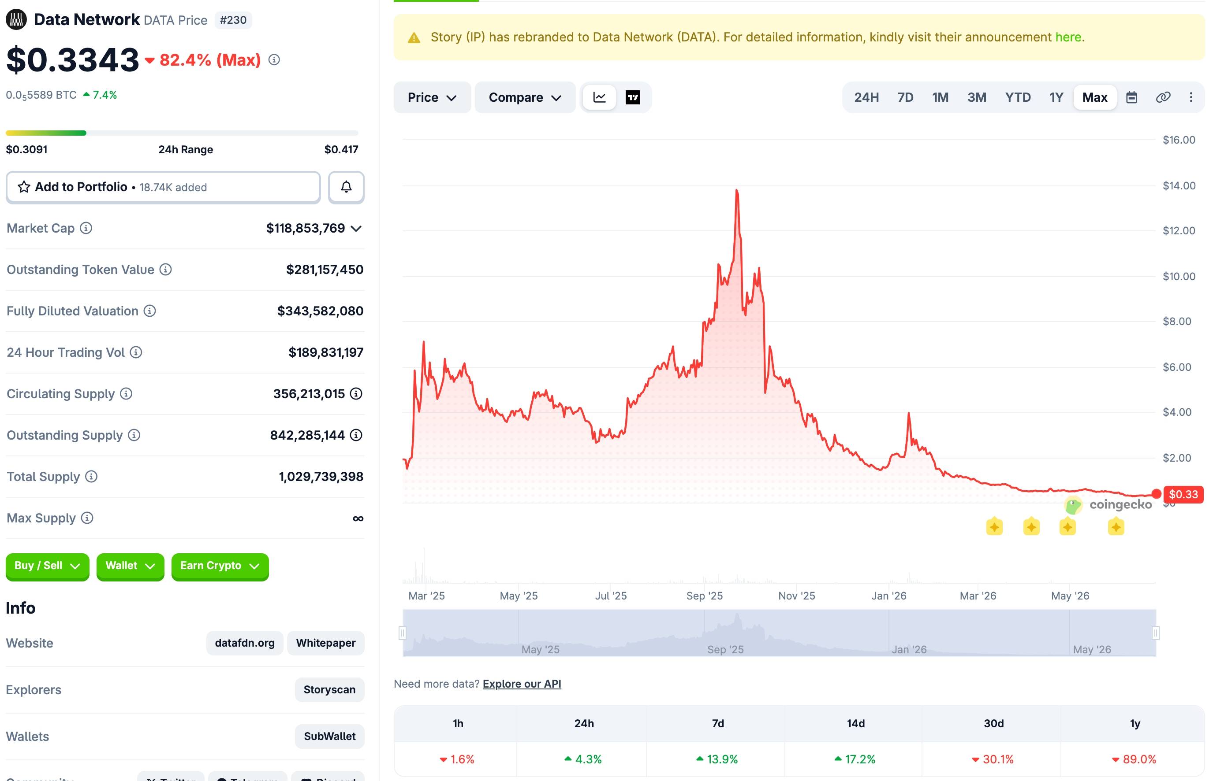Click the $343,582,080 valuation figure
The width and height of the screenshot is (1213, 781).
point(320,311)
